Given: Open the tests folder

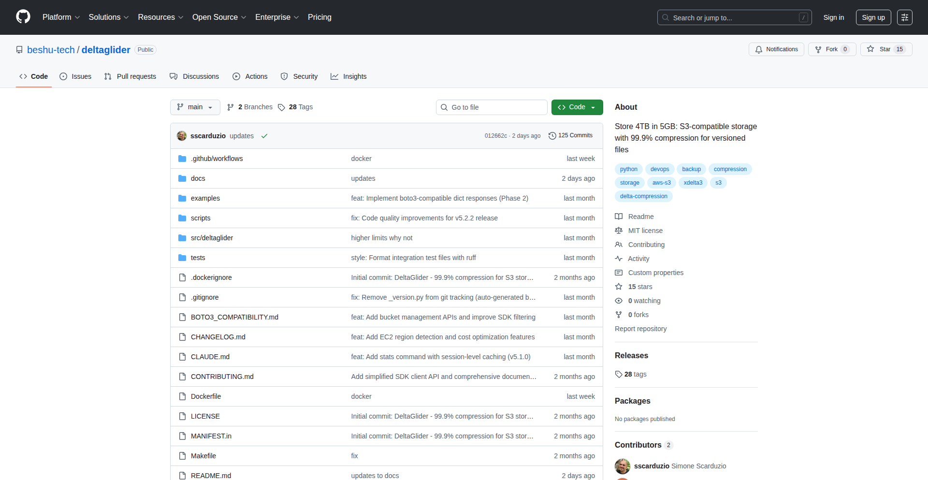Looking at the screenshot, I should [x=198, y=258].
